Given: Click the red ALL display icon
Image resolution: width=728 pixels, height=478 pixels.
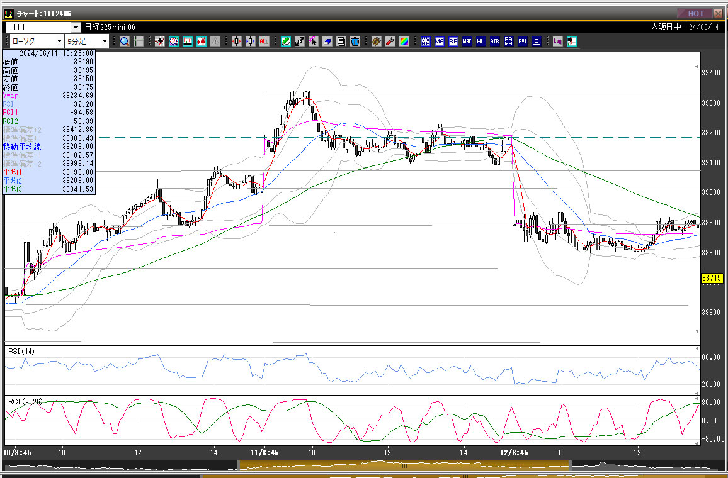Looking at the screenshot, I should (264, 42).
